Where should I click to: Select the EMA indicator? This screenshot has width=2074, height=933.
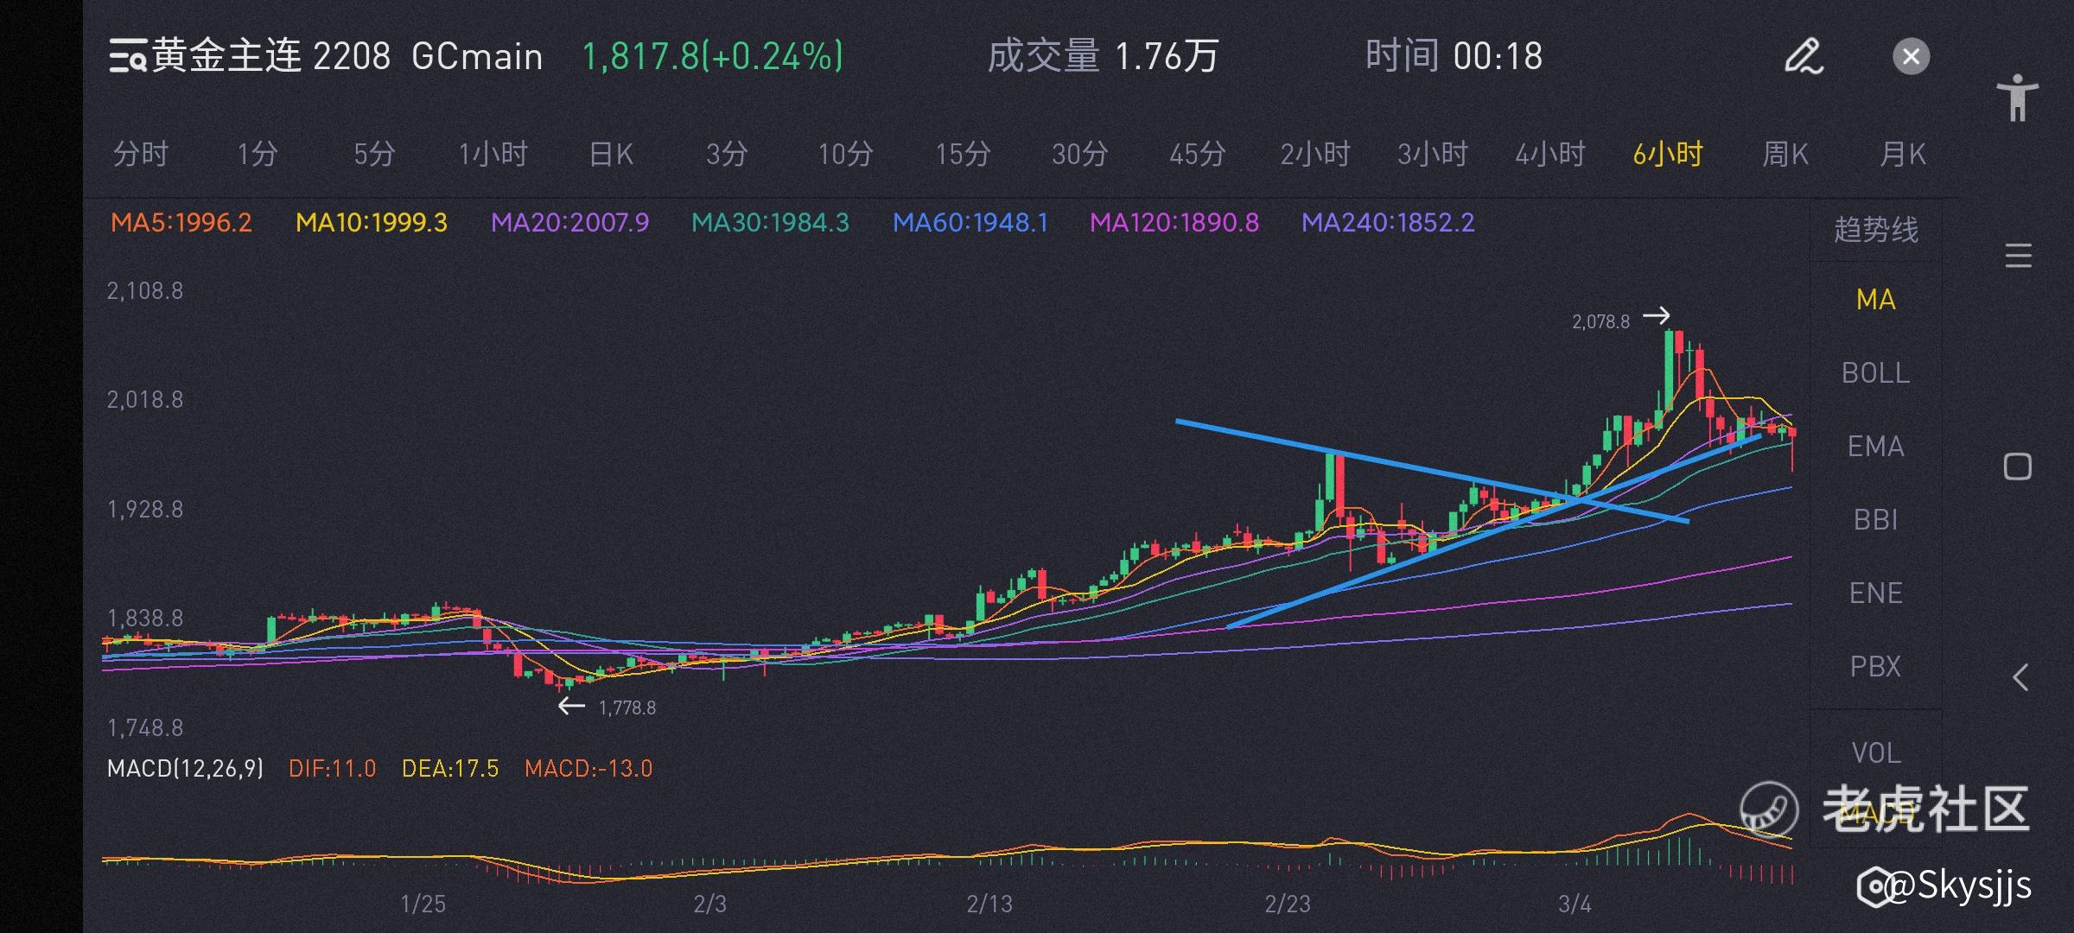(1875, 447)
